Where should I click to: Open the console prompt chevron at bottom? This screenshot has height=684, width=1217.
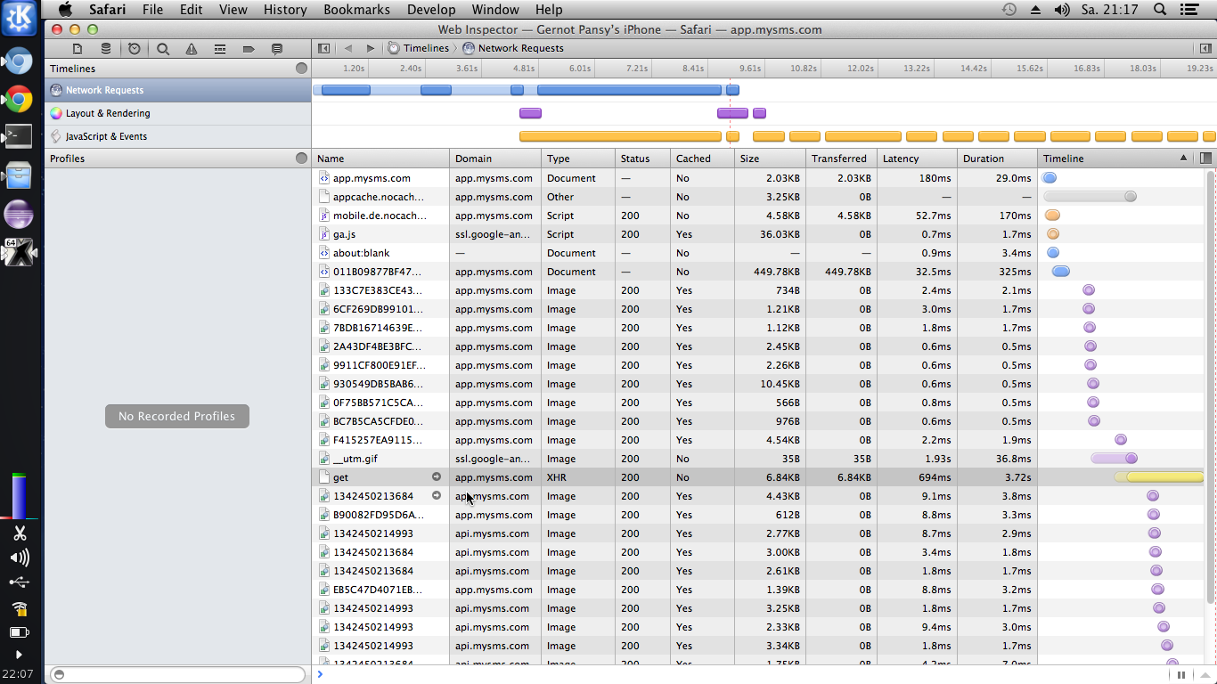320,674
